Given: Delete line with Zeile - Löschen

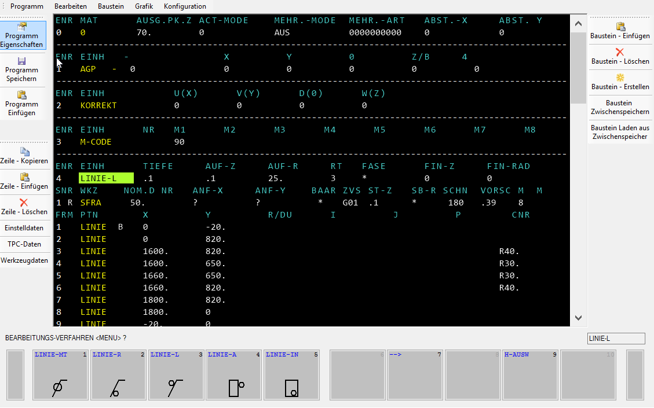Looking at the screenshot, I should [24, 207].
